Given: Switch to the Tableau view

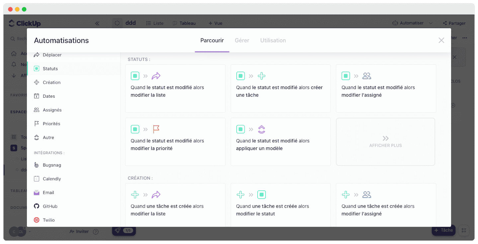Looking at the screenshot, I should click(x=184, y=23).
